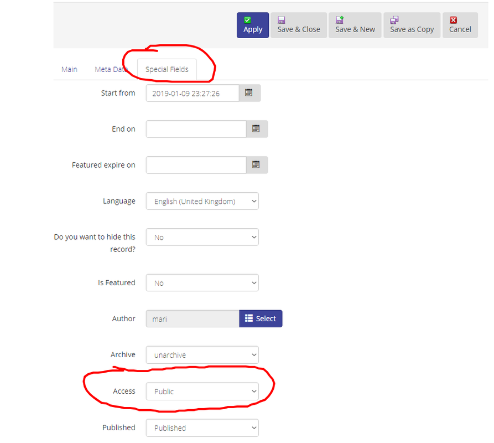This screenshot has width=494, height=443.
Task: Click the End on label
Action: 123,129
